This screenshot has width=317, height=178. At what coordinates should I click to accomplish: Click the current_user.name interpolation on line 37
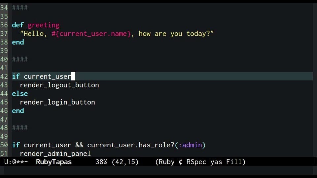tap(91, 34)
